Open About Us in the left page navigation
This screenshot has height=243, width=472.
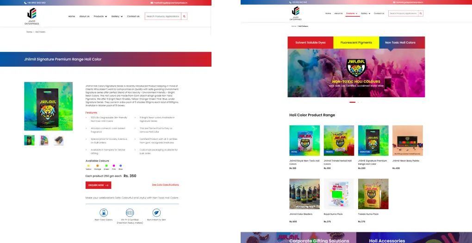tap(84, 16)
